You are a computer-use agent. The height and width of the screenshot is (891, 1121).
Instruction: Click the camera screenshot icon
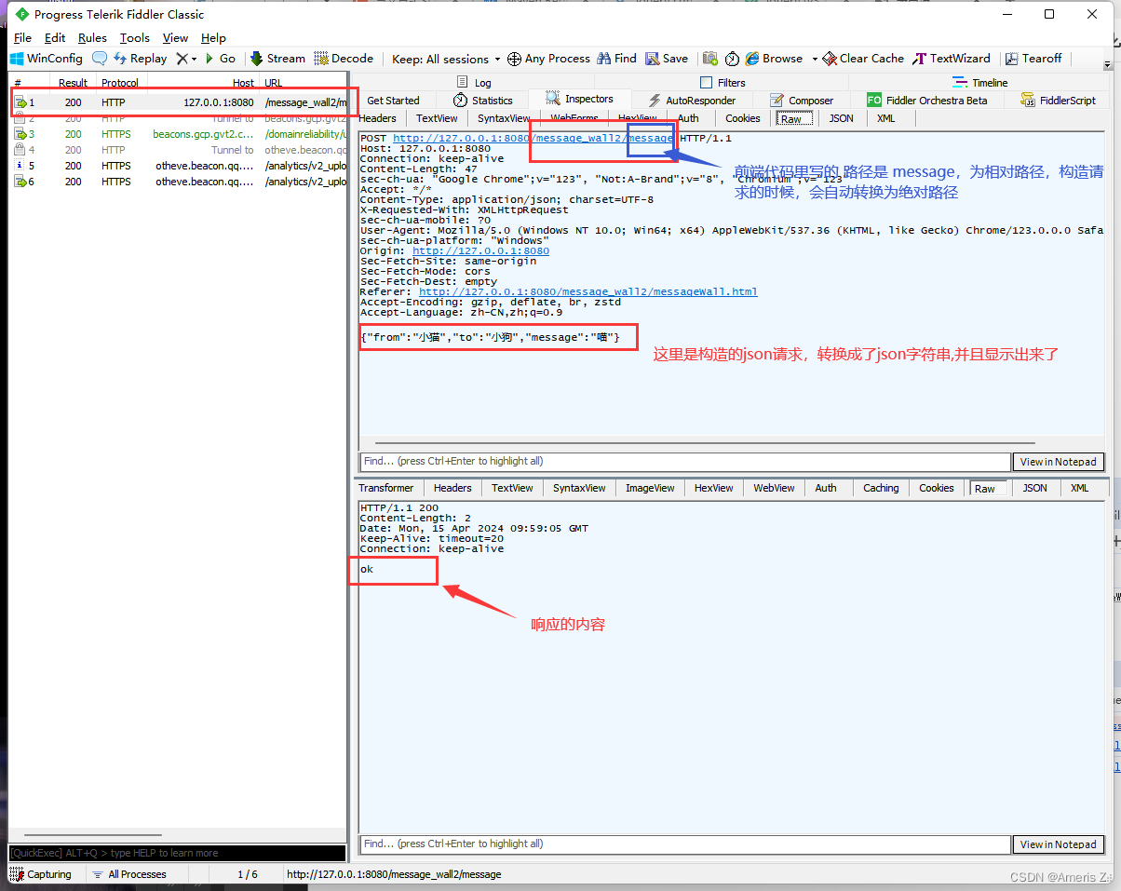(710, 58)
